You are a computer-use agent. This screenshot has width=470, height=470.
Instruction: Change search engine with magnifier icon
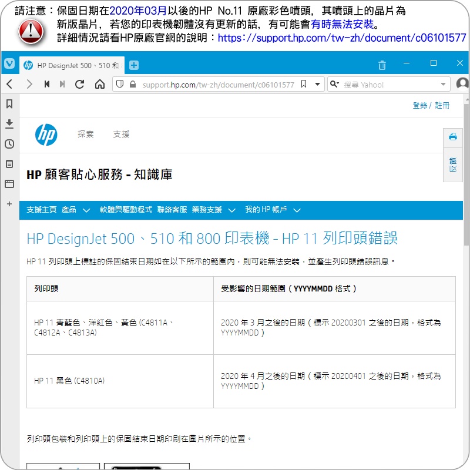[x=334, y=84]
